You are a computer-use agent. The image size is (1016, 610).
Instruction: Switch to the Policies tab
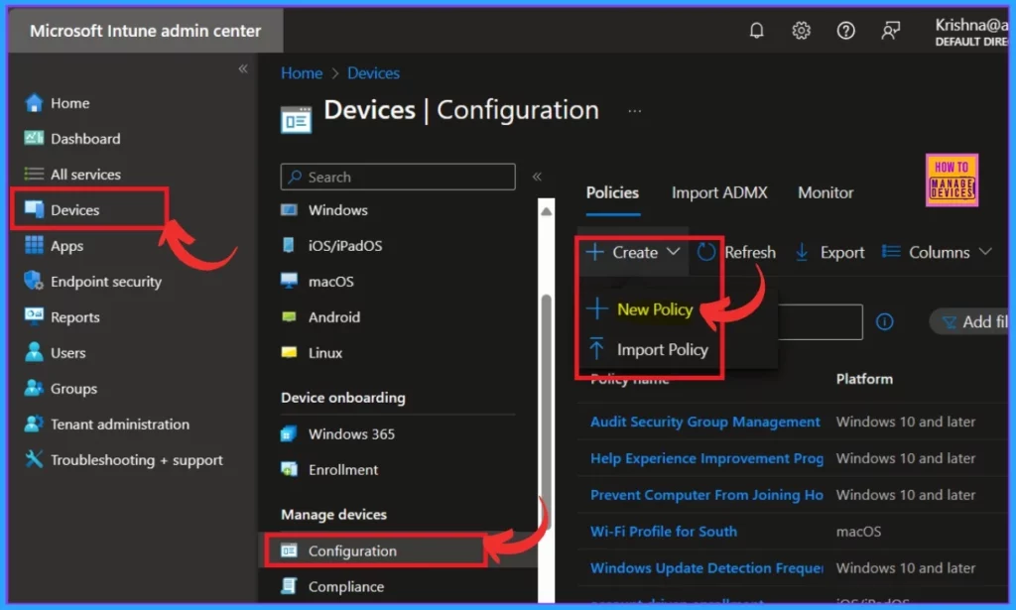pyautogui.click(x=612, y=192)
